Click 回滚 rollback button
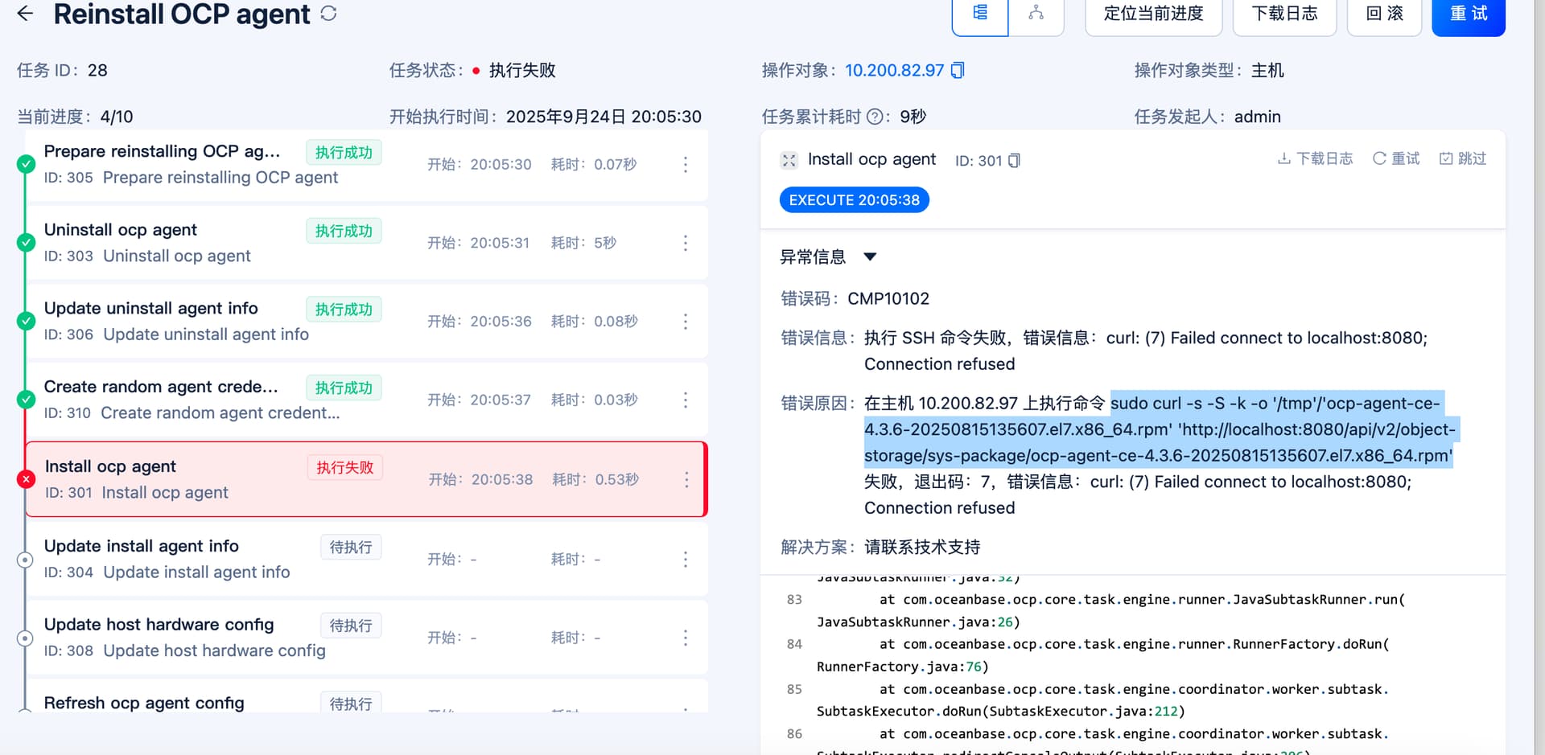Image resolution: width=1545 pixels, height=755 pixels. pos(1384,14)
